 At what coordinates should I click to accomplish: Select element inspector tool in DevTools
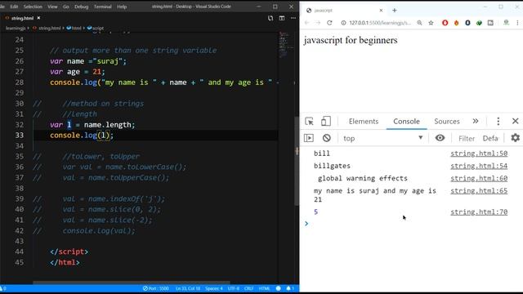coord(309,122)
